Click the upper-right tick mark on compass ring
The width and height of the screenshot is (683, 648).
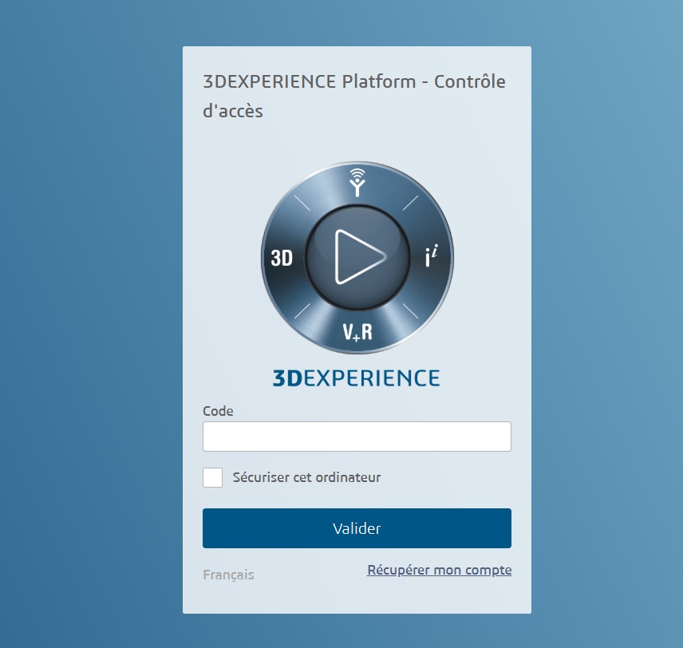click(x=410, y=203)
